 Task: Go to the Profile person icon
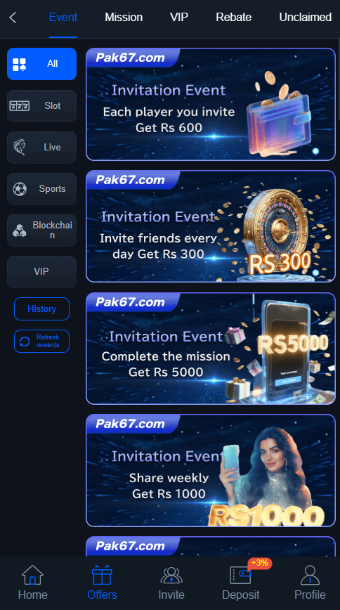[x=310, y=575]
